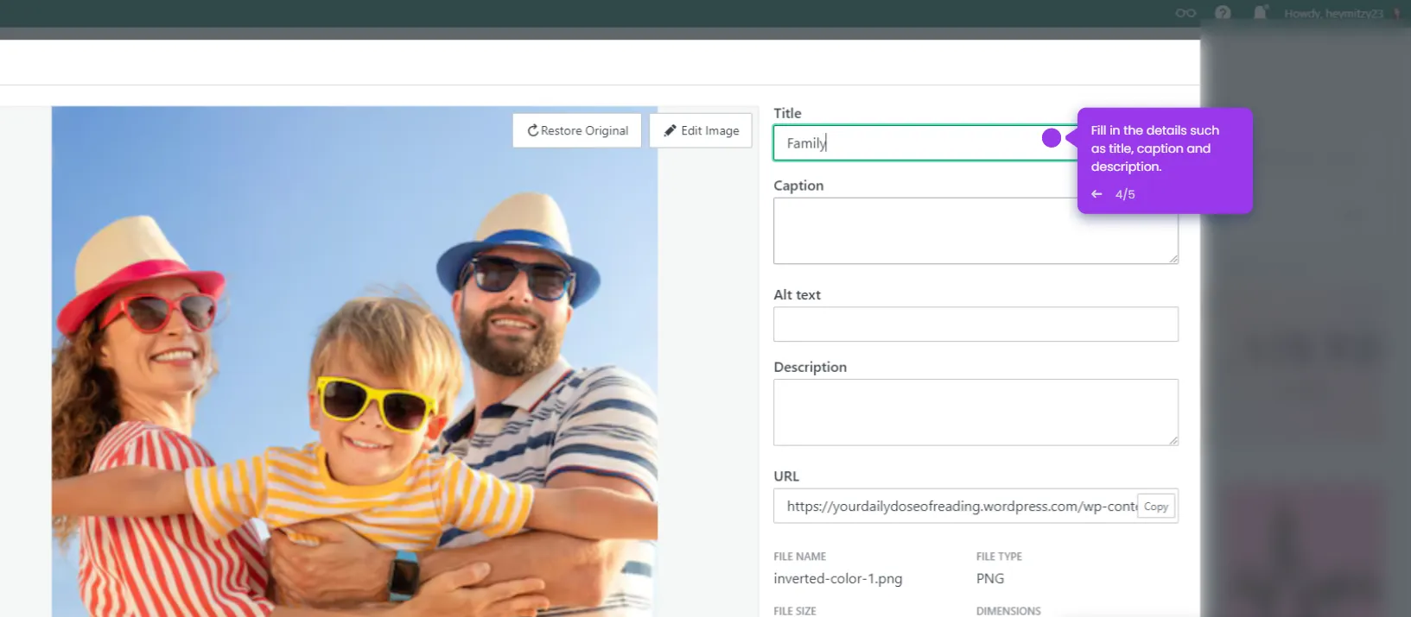Open the help question mark icon
Image resolution: width=1411 pixels, height=617 pixels.
(x=1223, y=13)
